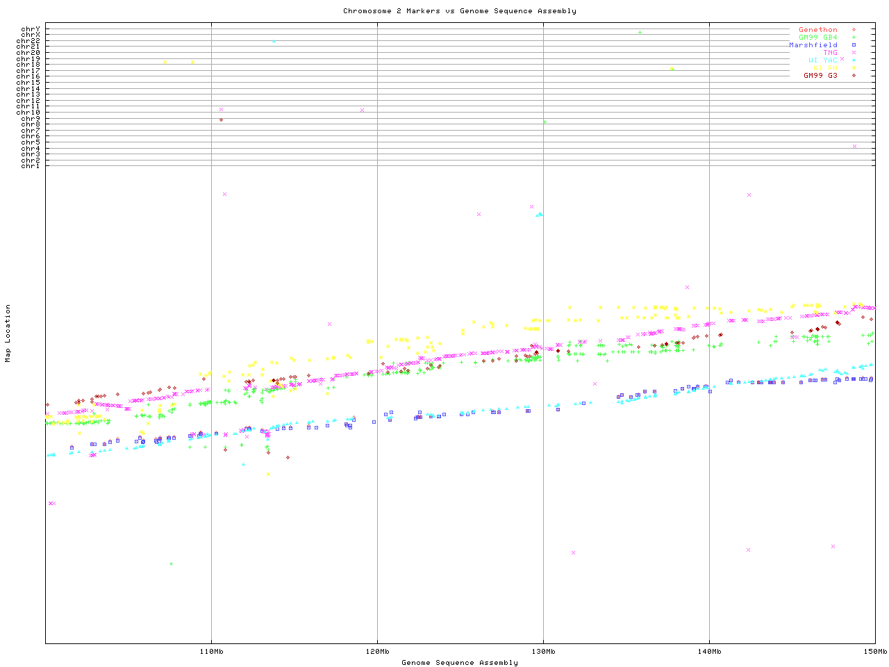This screenshot has width=889, height=667.
Task: Click the green plus marker beside GM99 GB4
Action: (x=854, y=38)
